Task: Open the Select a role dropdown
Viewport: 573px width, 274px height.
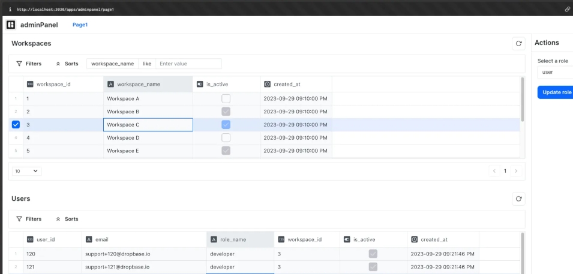Action: click(x=554, y=72)
